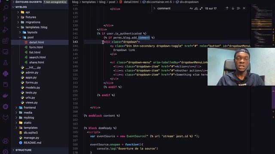Viewport: 275px width, 154px height.
Task: Toggle Match Whole Word in find widget
Action: 196,9
